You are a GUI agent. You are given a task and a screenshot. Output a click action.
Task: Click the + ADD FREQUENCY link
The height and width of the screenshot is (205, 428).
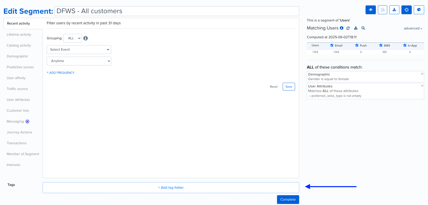pos(61,73)
